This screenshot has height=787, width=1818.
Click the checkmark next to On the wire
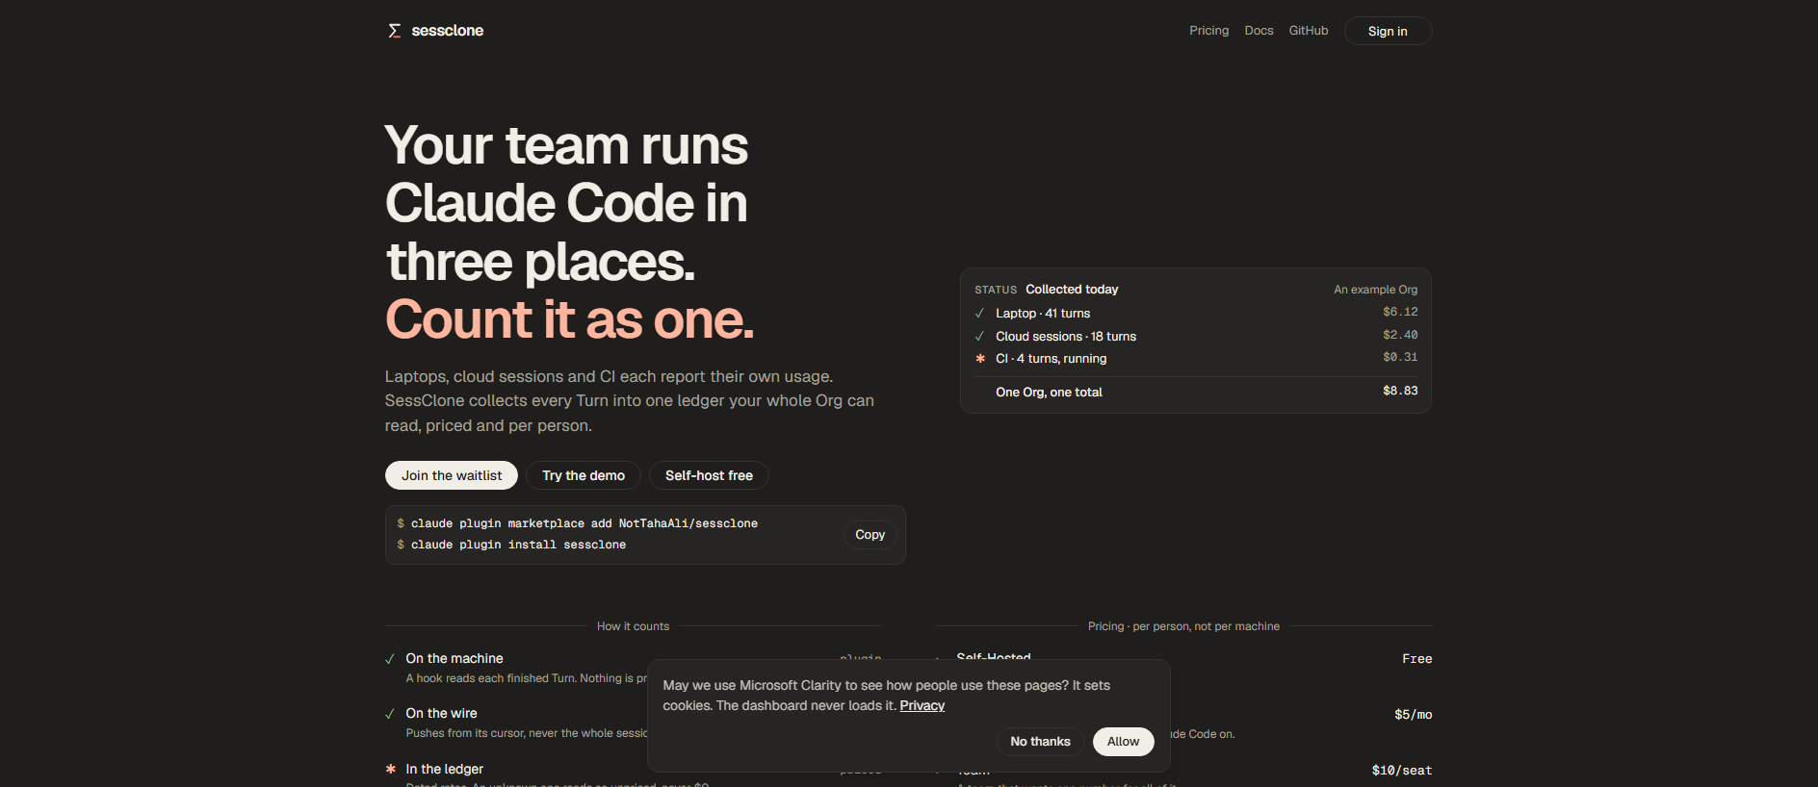[x=390, y=714]
